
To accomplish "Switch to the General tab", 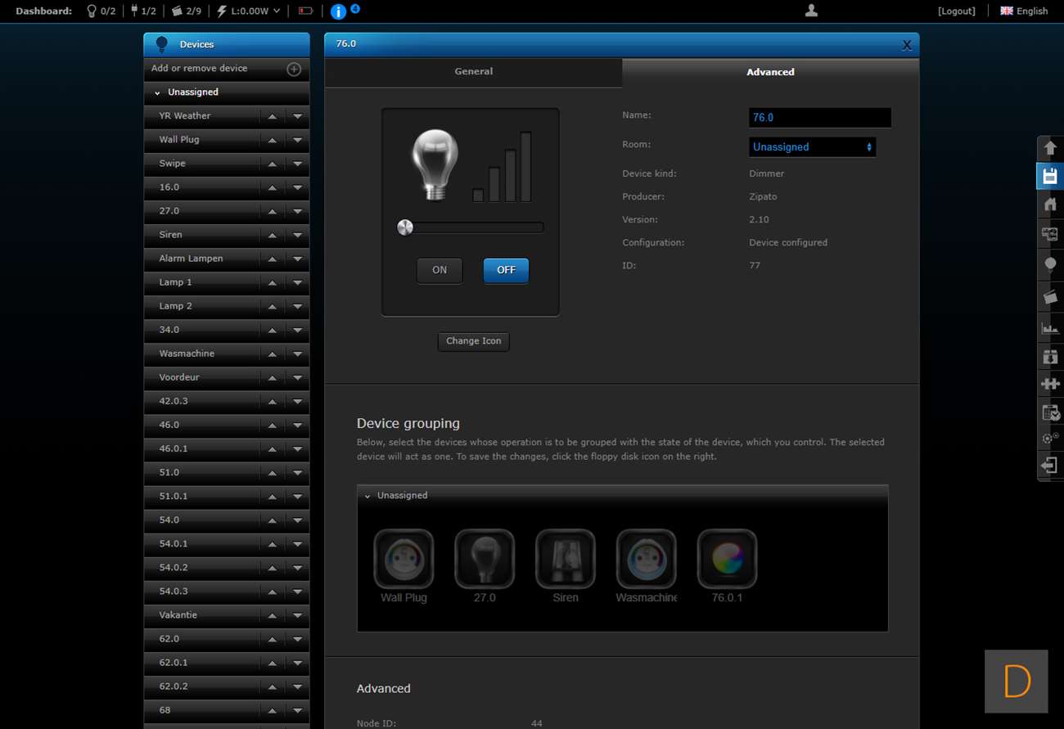I will point(473,72).
